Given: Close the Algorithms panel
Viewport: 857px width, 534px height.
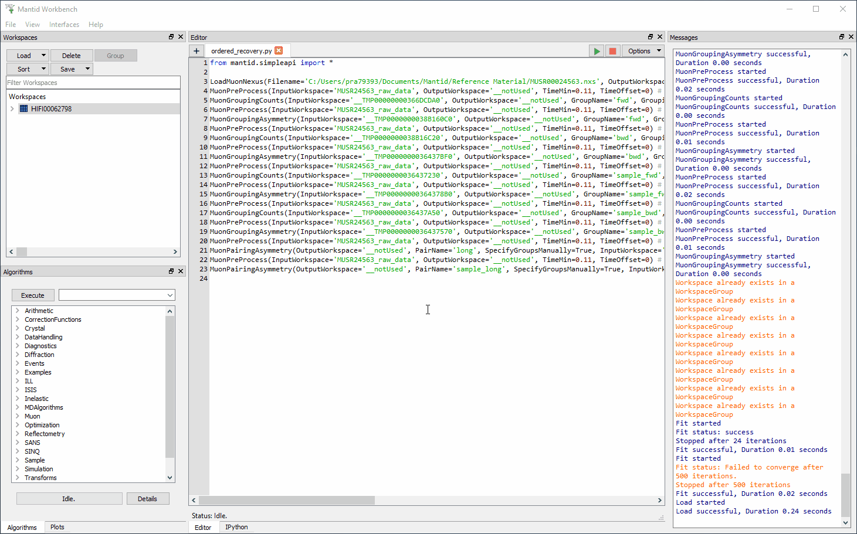Looking at the screenshot, I should click(181, 271).
